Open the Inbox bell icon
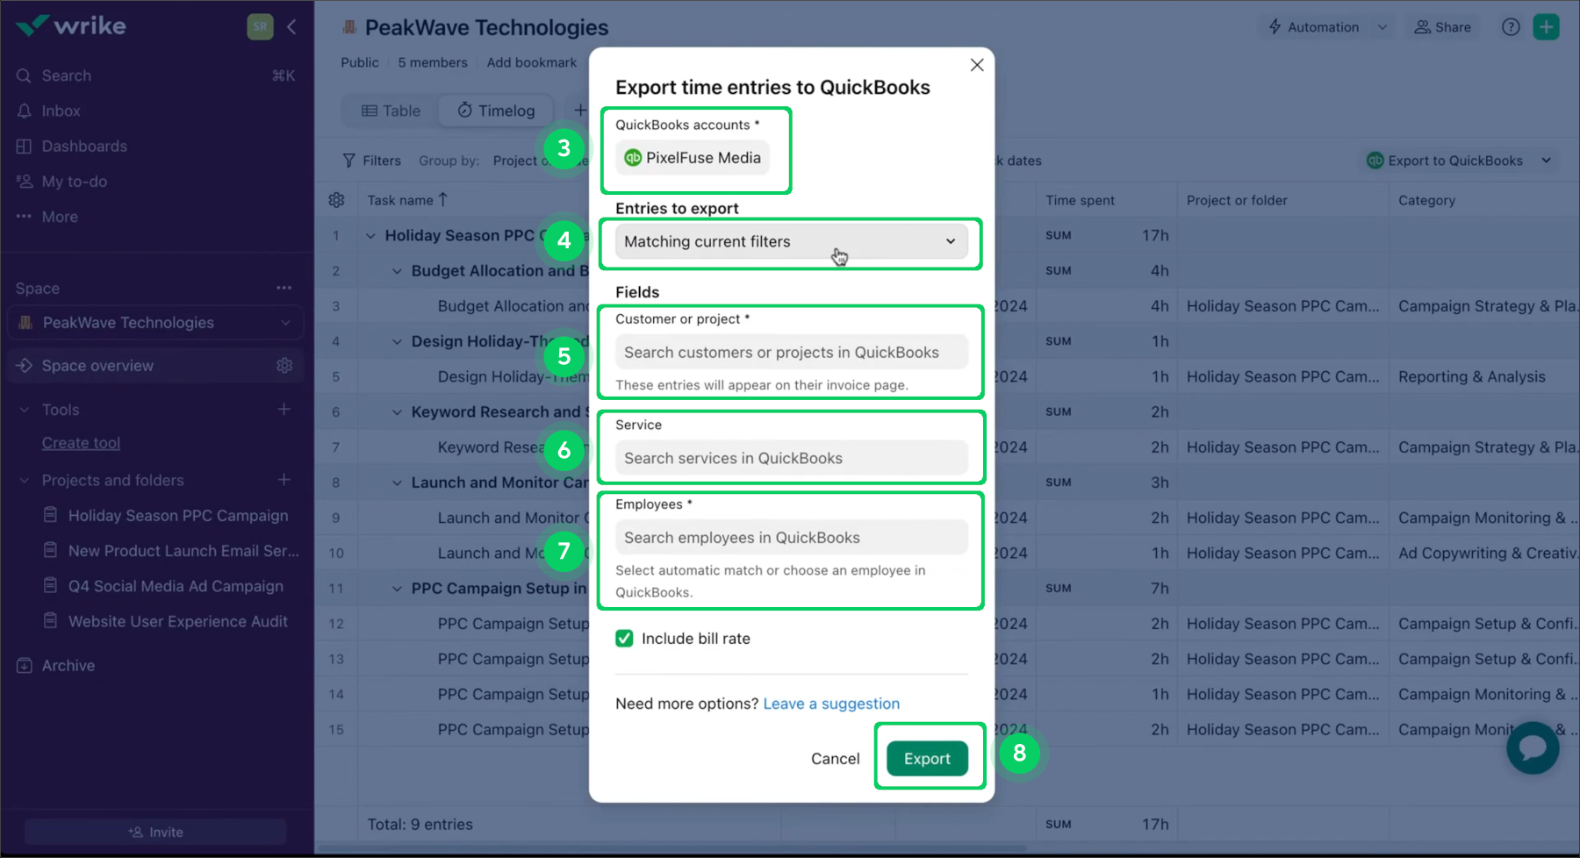 24,111
